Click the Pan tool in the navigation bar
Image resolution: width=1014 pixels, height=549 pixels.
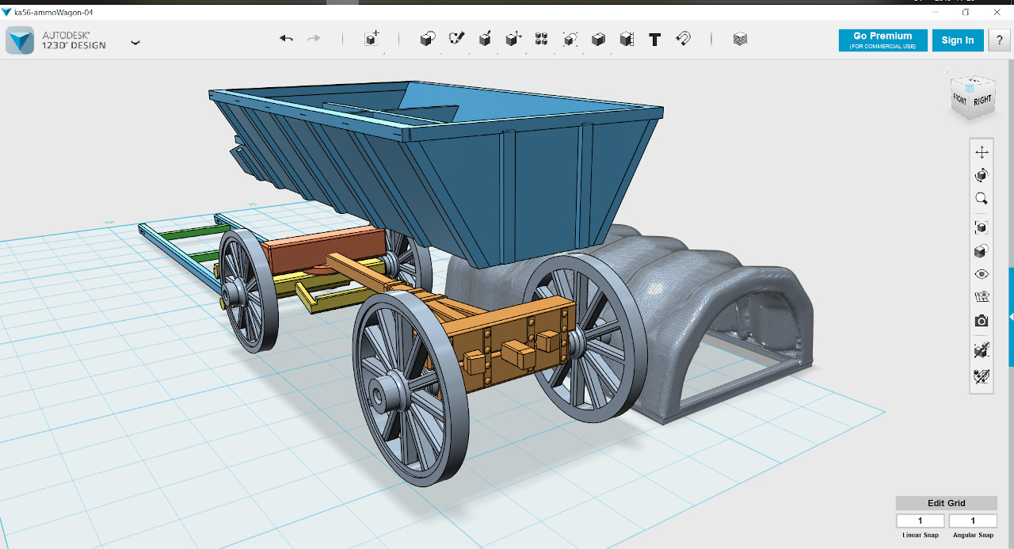[x=982, y=152]
